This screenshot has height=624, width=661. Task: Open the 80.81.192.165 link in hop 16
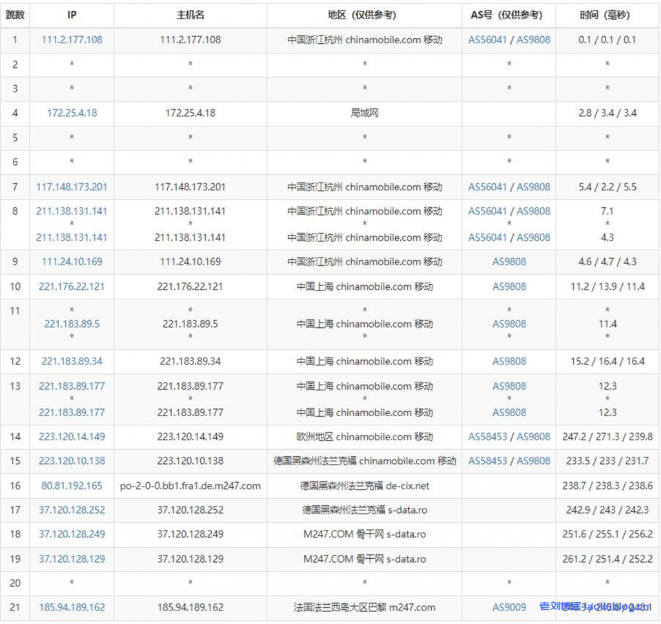pyautogui.click(x=71, y=485)
